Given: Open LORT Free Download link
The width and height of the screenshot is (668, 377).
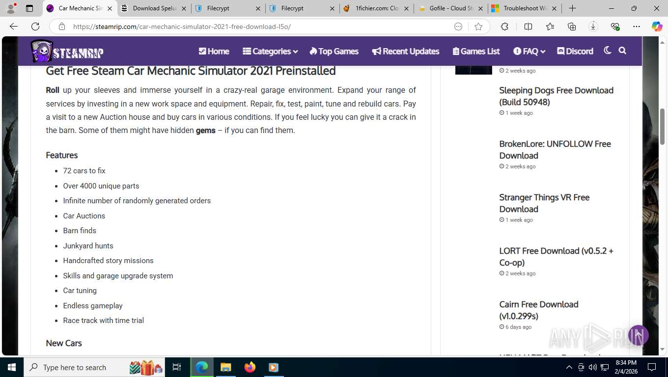Looking at the screenshot, I should point(556,257).
